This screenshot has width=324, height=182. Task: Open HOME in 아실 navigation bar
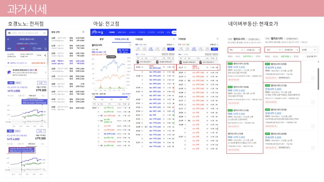[112, 32]
